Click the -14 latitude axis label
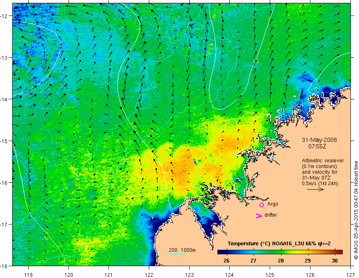359x278 pixels. [x=4, y=99]
